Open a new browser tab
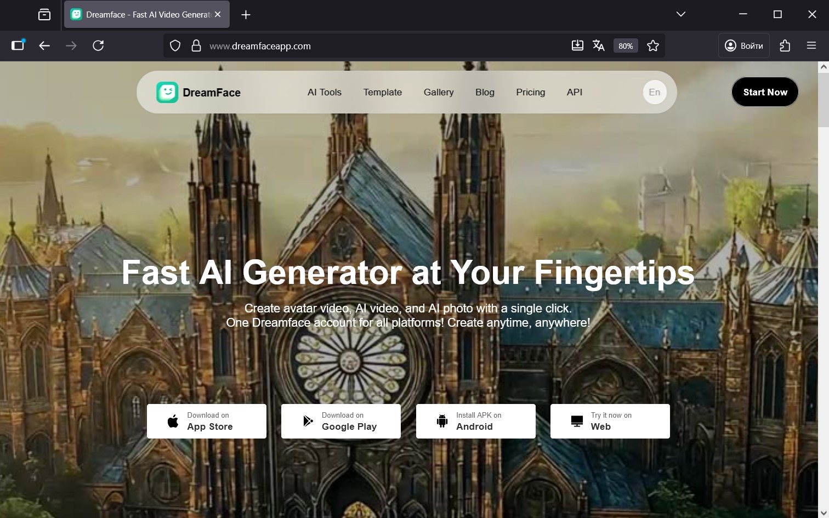The height and width of the screenshot is (518, 829). pyautogui.click(x=246, y=15)
